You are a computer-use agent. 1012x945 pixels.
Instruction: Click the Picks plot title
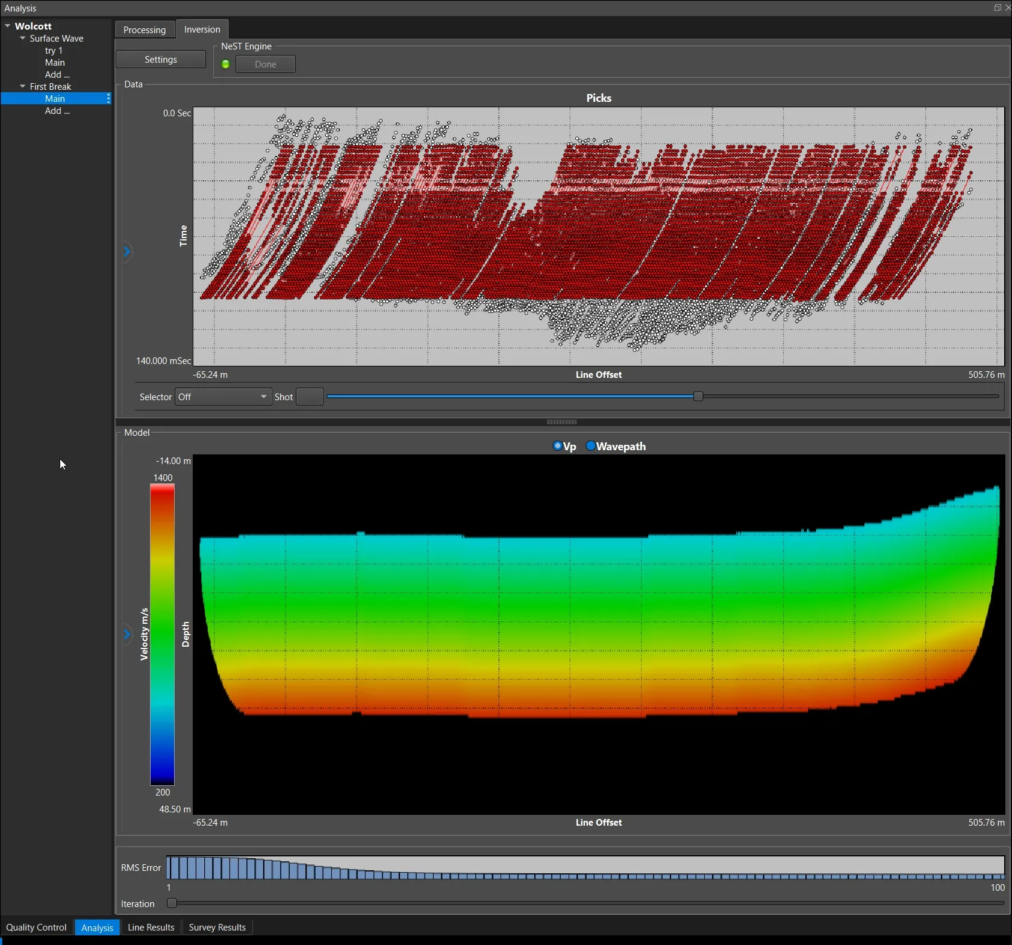point(599,98)
